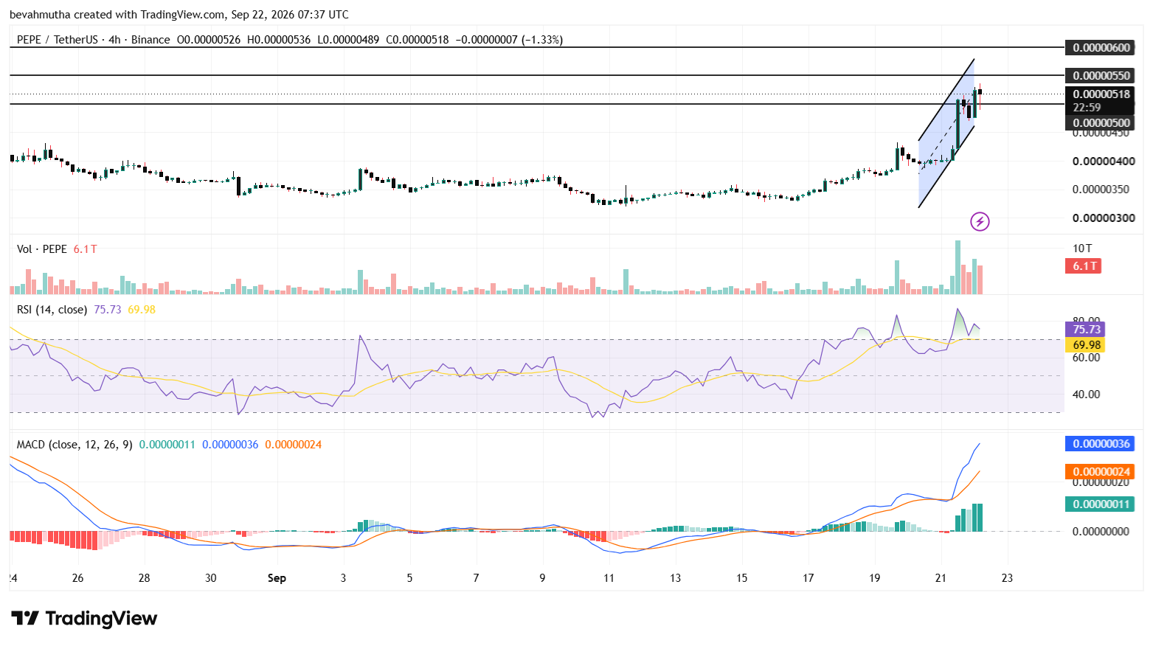Screen dimensions: 1153x646
Task: Click the "22:59" candle countdown timer
Action: pyautogui.click(x=1087, y=108)
